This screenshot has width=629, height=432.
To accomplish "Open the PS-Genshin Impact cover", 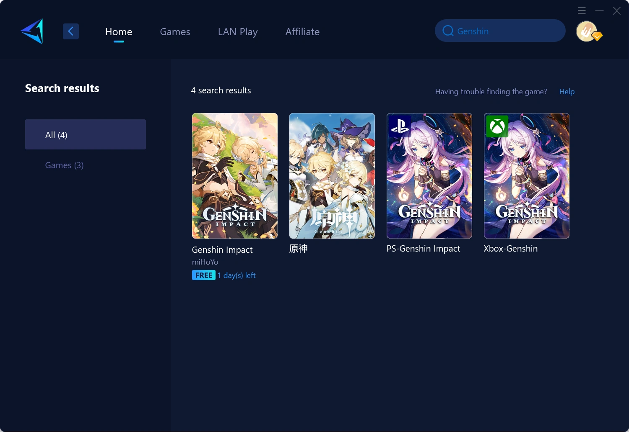I will tap(429, 176).
